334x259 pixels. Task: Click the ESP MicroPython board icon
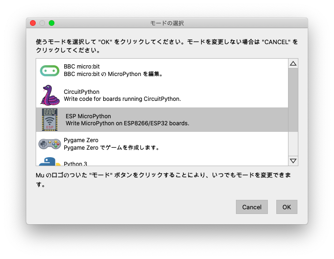(x=50, y=120)
